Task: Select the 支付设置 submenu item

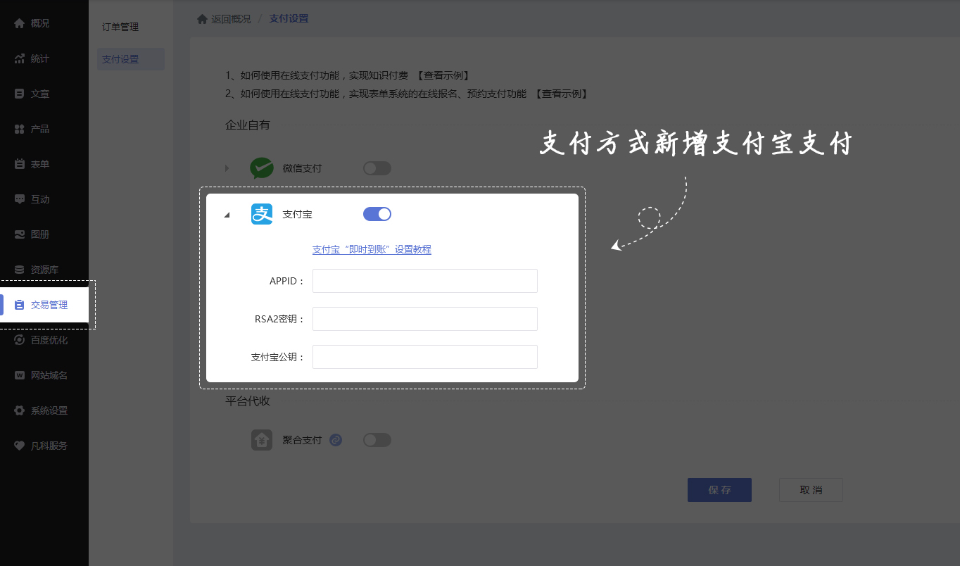Action: pos(131,59)
